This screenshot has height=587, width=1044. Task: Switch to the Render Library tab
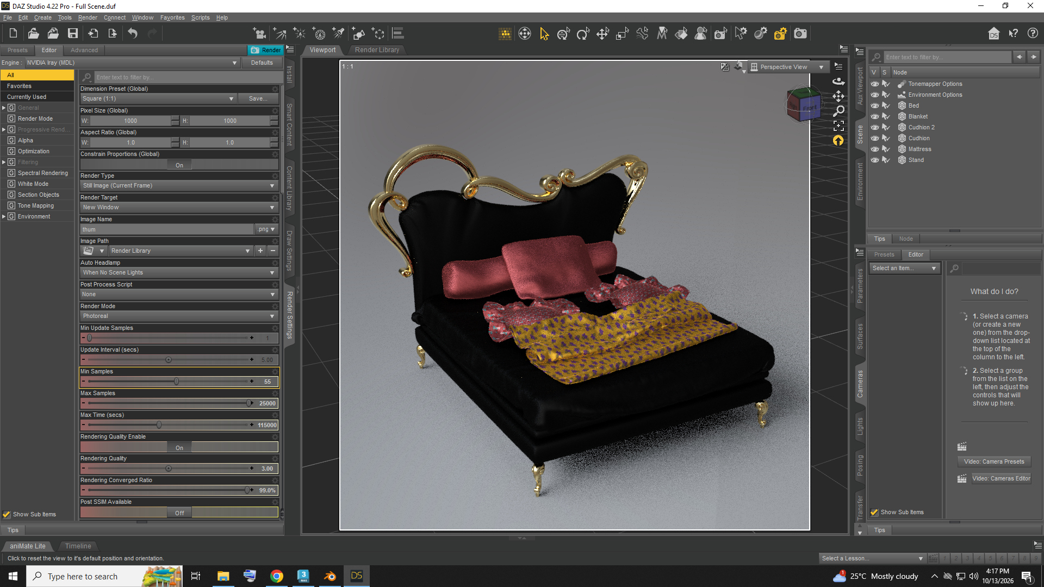pos(377,49)
